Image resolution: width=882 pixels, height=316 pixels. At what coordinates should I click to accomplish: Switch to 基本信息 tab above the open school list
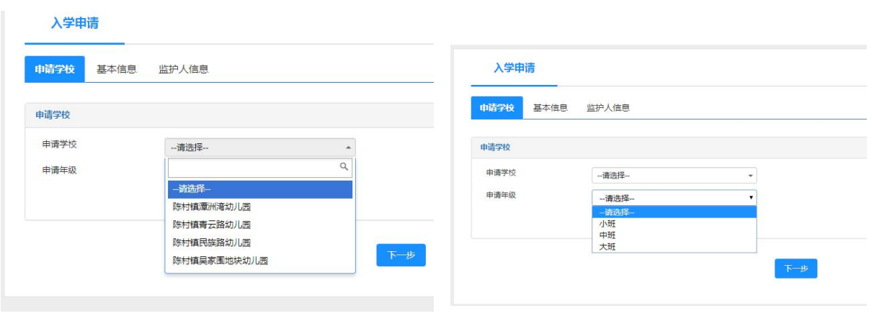coord(117,70)
